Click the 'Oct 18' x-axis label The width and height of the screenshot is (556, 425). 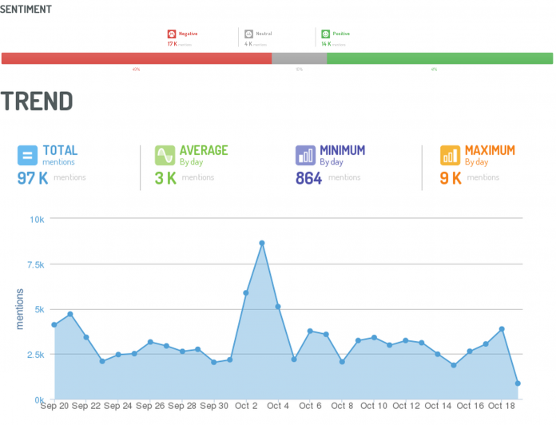[502, 406]
